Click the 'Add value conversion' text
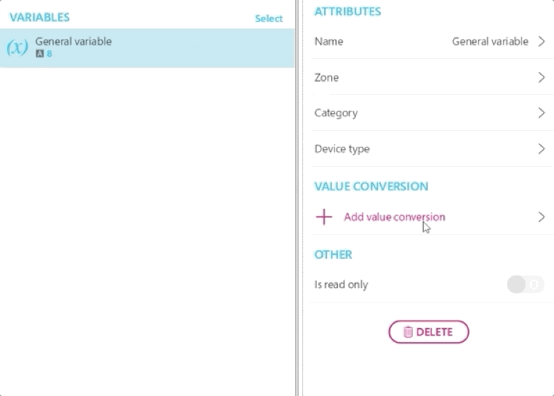 pos(394,217)
